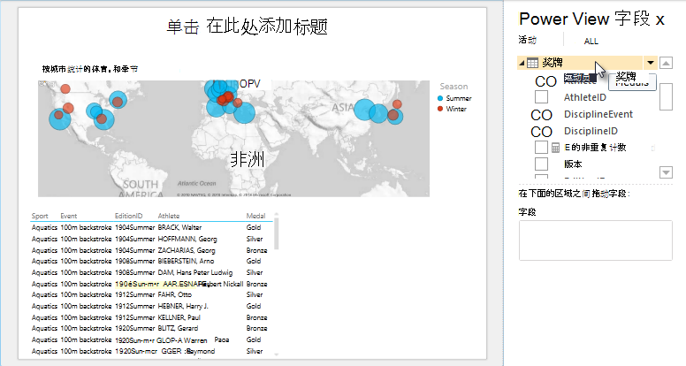Viewport: 686px width, 366px height.
Task: Click the AthleteID field label
Action: (x=585, y=97)
